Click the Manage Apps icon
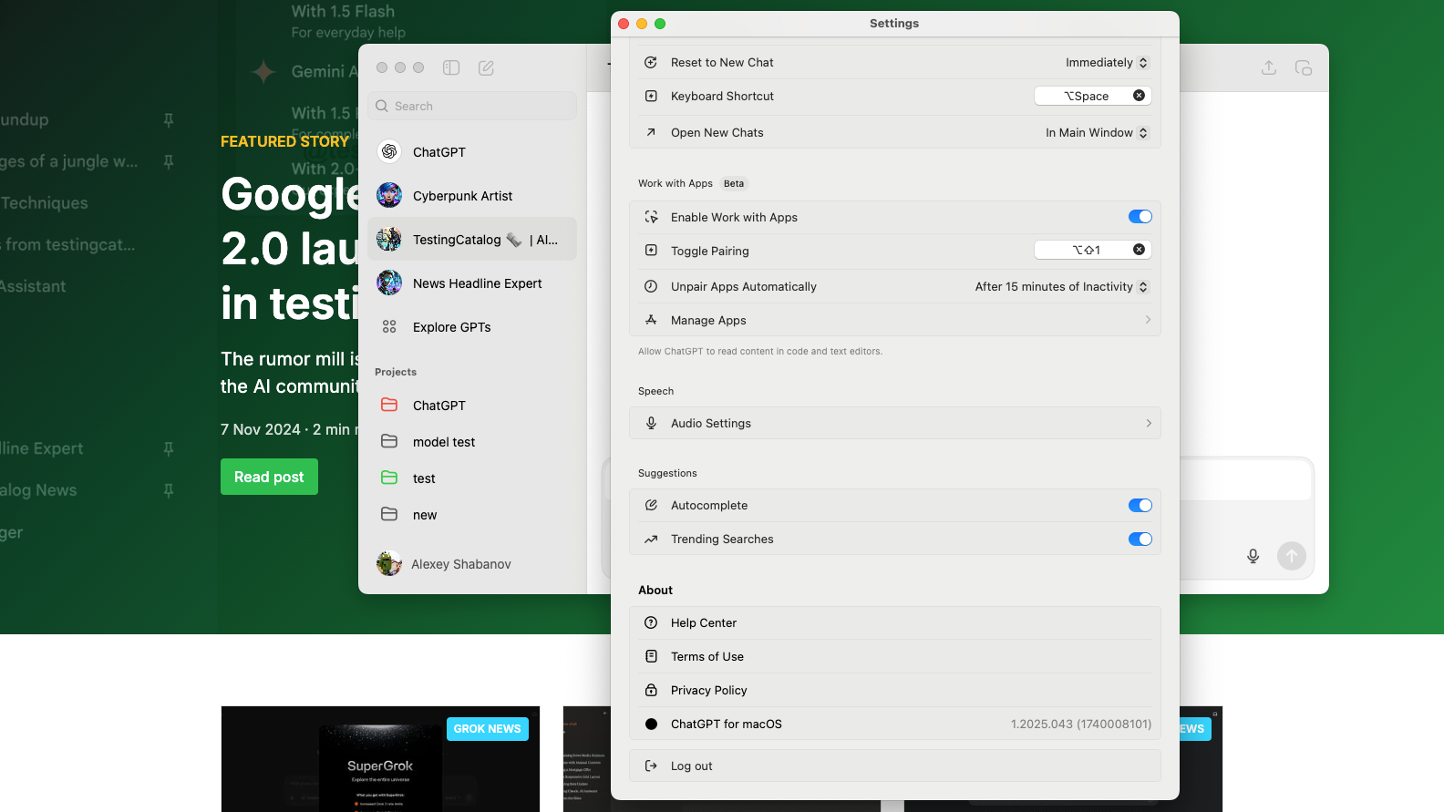Screen dimensions: 1444x812 pyautogui.click(x=651, y=320)
